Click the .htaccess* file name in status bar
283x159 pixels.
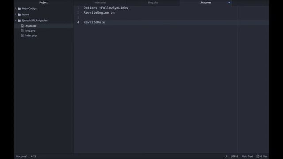[21, 156]
